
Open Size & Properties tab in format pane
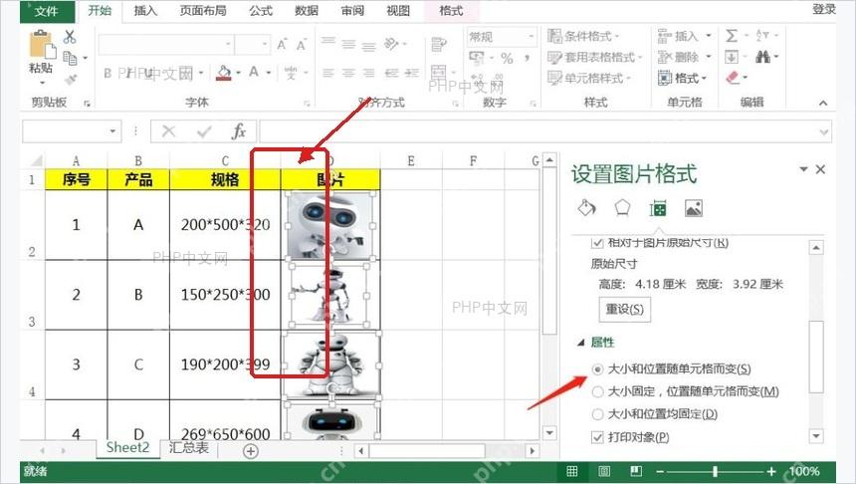point(658,208)
